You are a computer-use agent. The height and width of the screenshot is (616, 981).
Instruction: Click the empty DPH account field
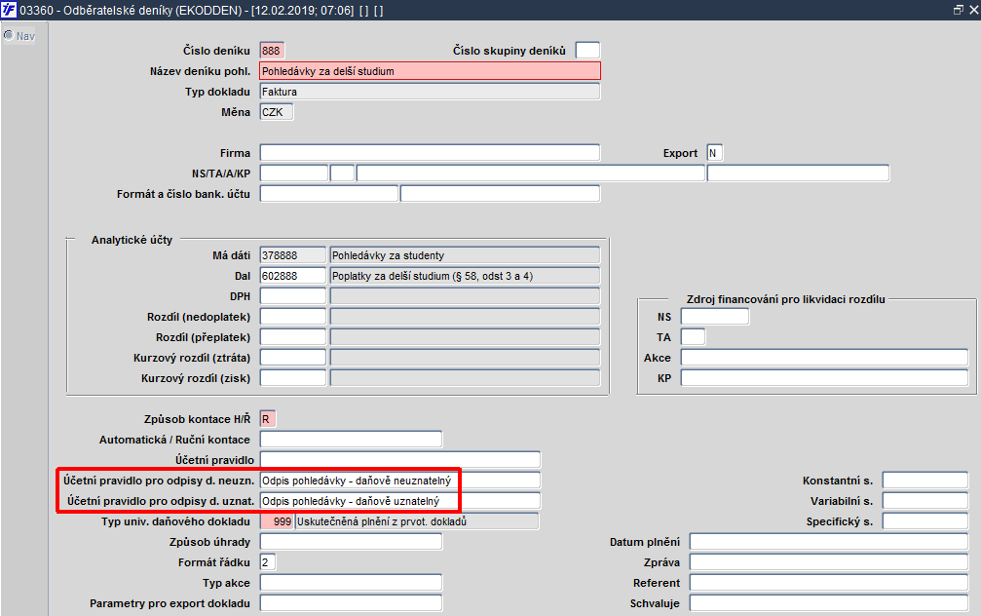(293, 296)
